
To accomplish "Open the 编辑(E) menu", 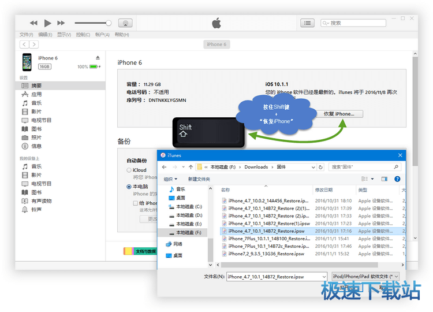I will [45, 35].
